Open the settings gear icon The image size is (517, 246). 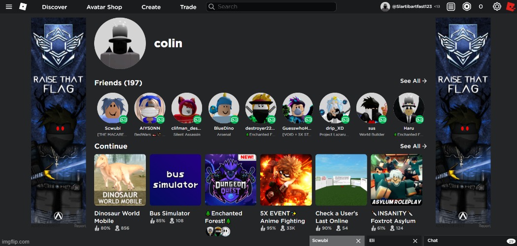click(x=497, y=6)
